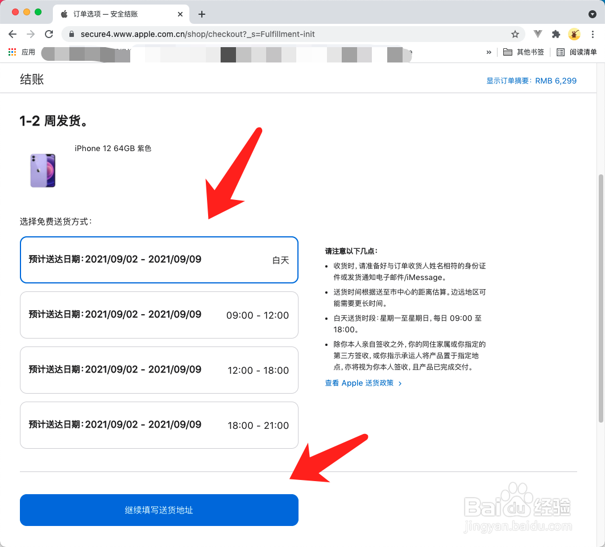Open the Chrome profile avatar

[574, 34]
